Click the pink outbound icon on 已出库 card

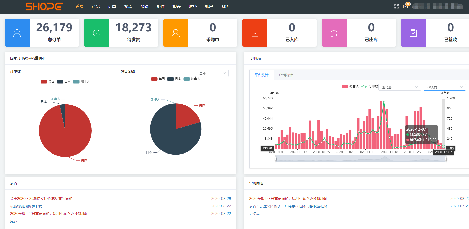(334, 33)
